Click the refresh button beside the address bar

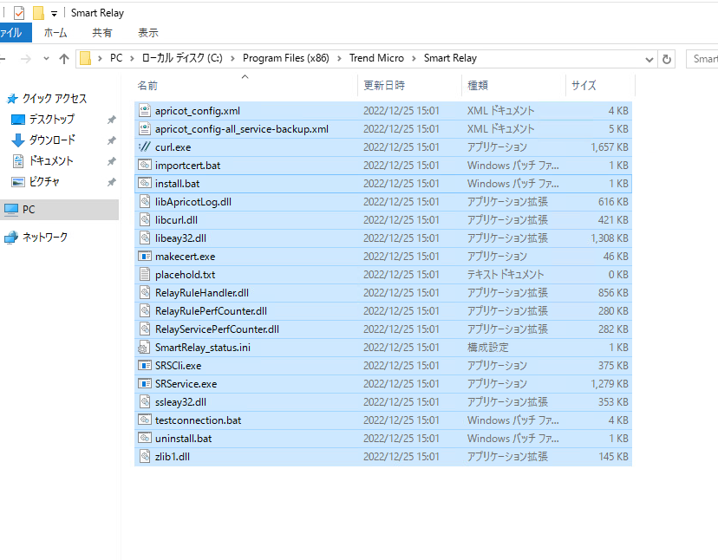click(x=667, y=59)
